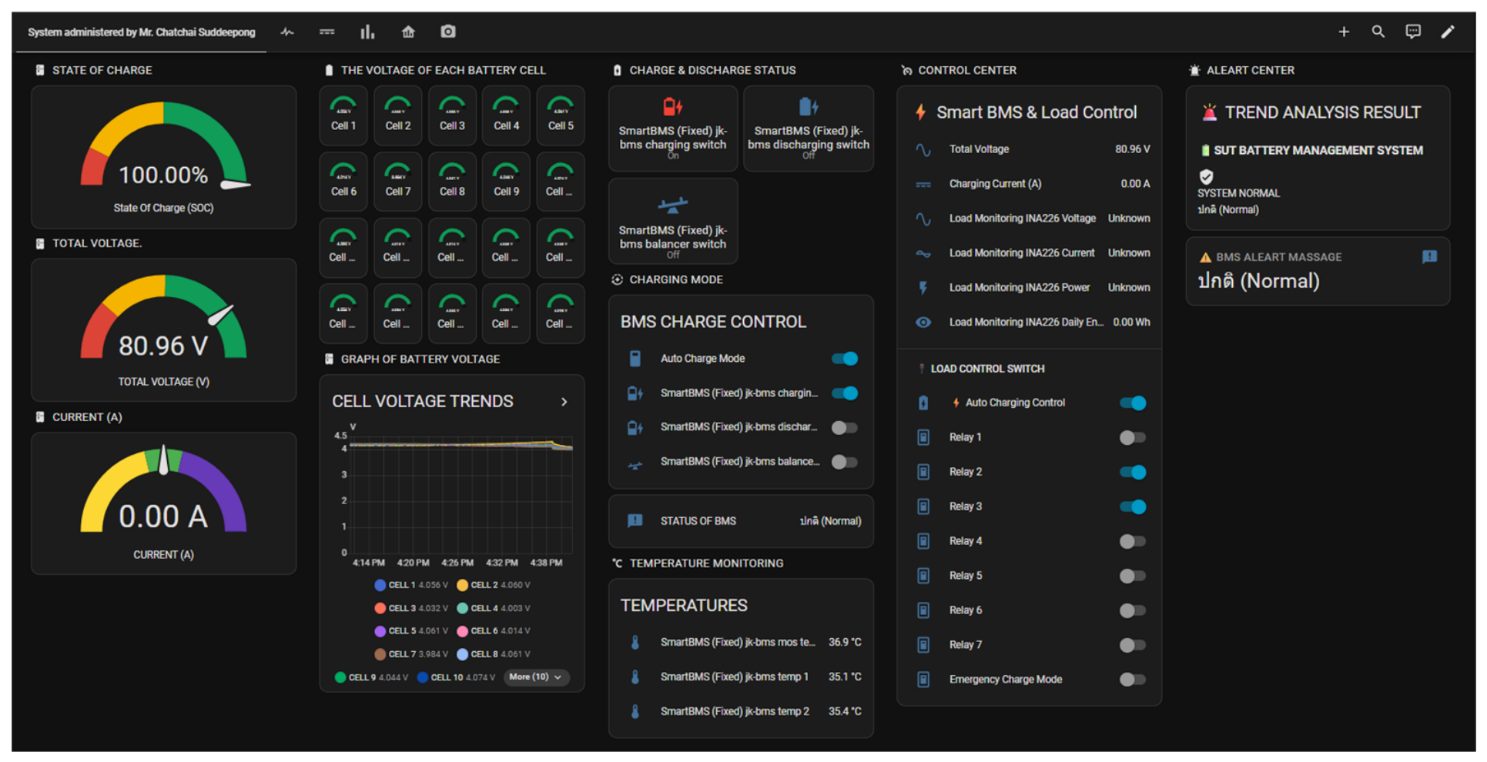Enable Emergency Charge Mode switch
This screenshot has width=1487, height=762.
(x=1133, y=680)
